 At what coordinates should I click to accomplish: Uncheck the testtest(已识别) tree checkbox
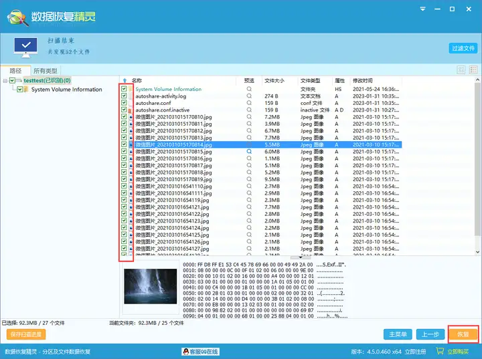click(x=12, y=80)
